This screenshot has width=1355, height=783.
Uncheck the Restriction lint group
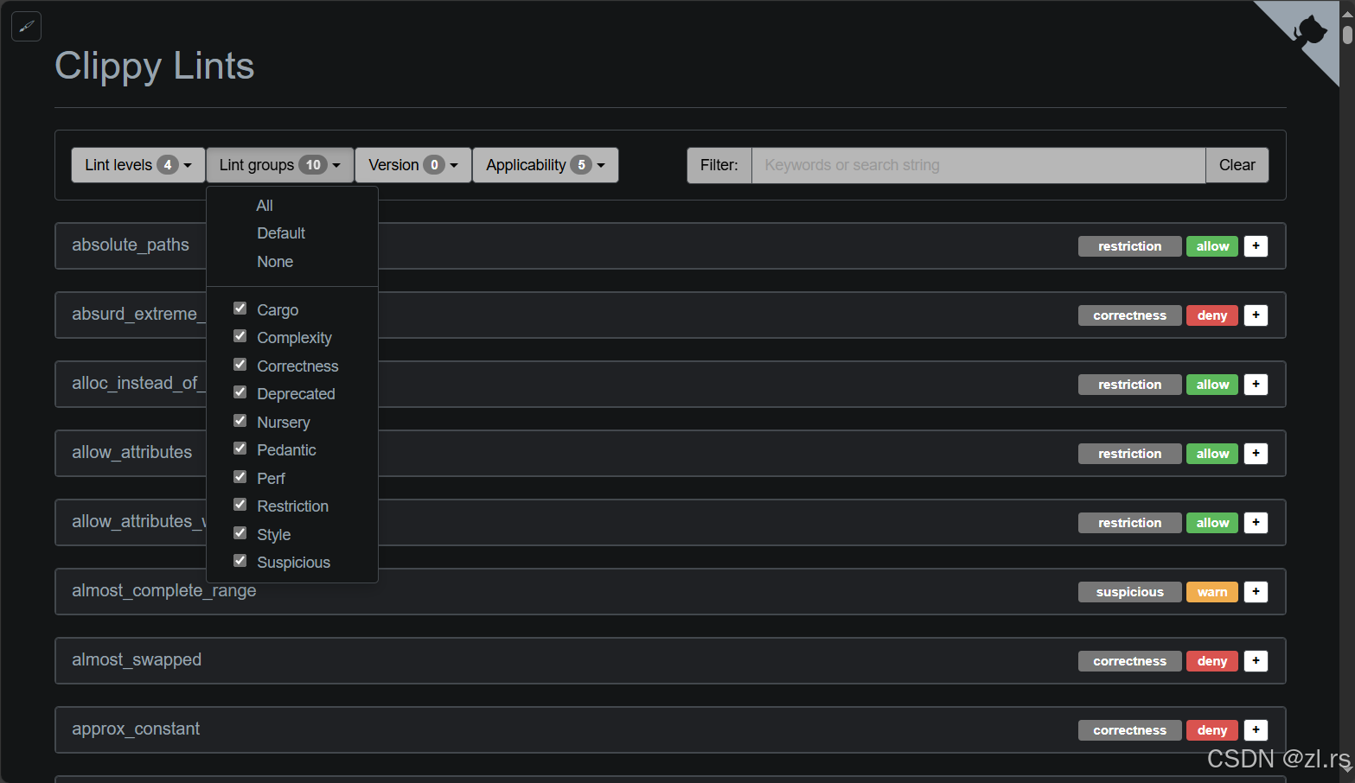tap(240, 505)
